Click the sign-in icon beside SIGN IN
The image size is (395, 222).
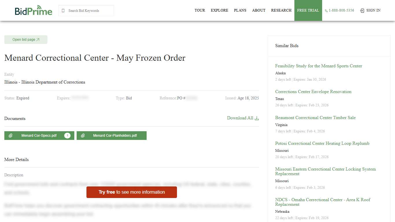pos(362,10)
